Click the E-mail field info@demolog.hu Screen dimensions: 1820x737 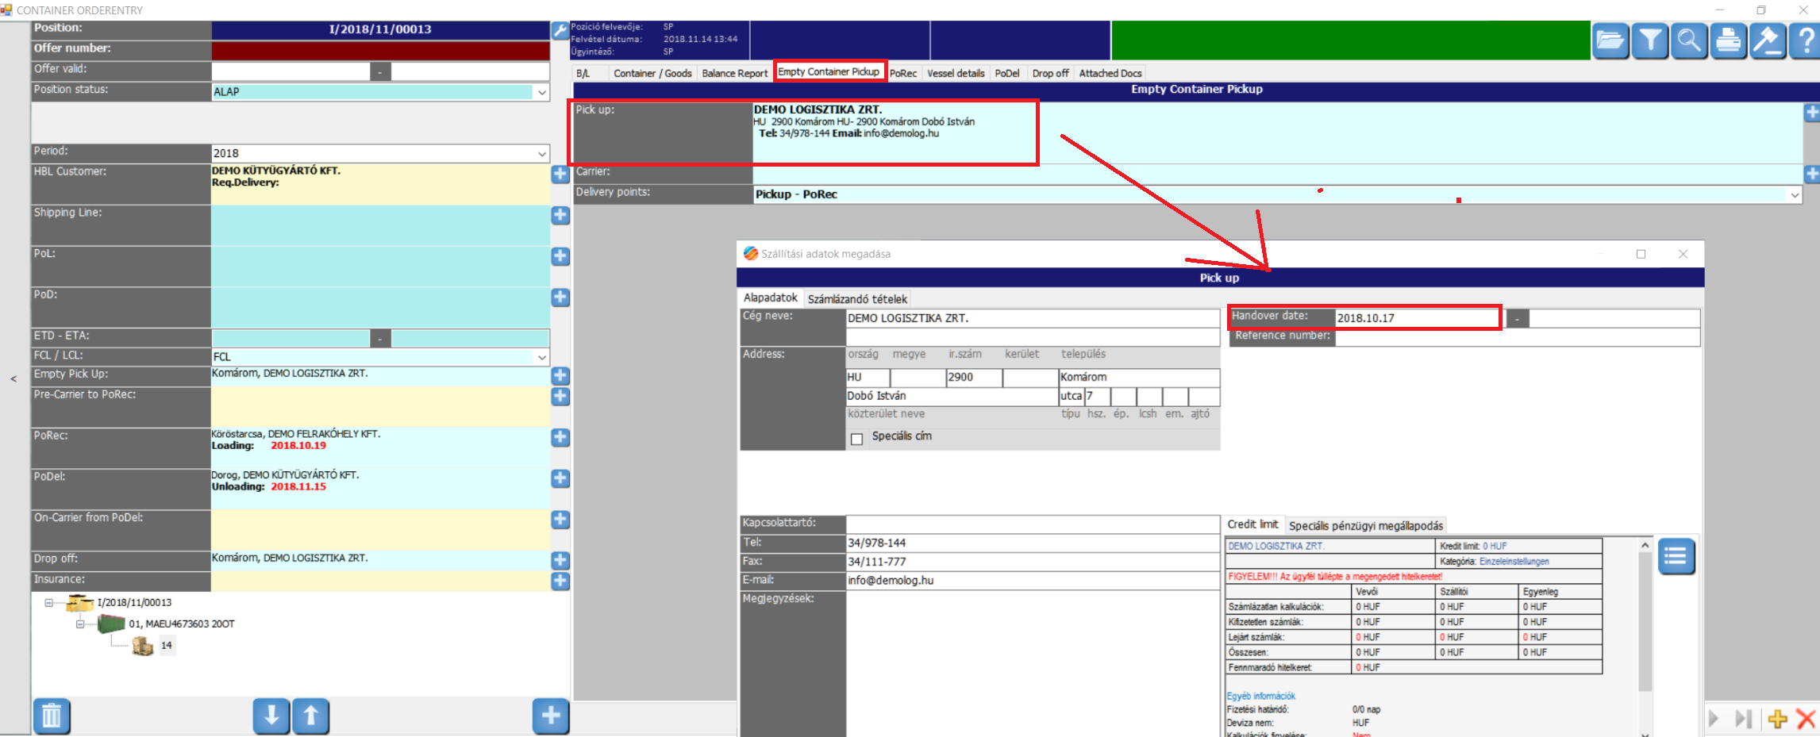pyautogui.click(x=1033, y=581)
